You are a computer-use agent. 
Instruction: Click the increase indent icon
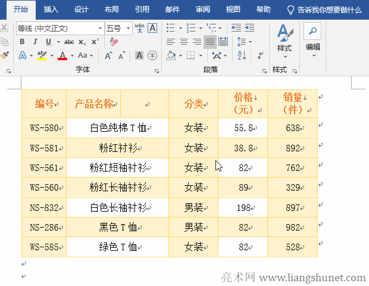click(x=249, y=28)
